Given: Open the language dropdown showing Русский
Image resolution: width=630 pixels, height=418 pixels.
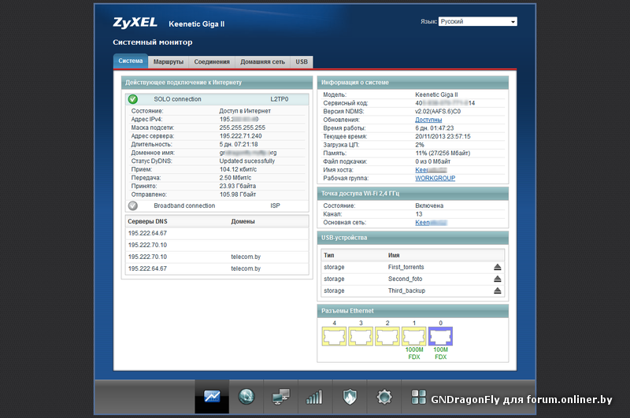Looking at the screenshot, I should pos(478,22).
